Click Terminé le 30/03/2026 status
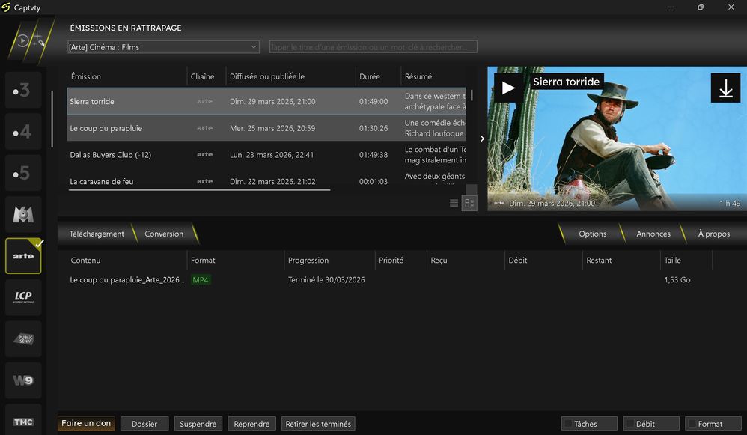Viewport: 747px width, 435px height. [326, 280]
